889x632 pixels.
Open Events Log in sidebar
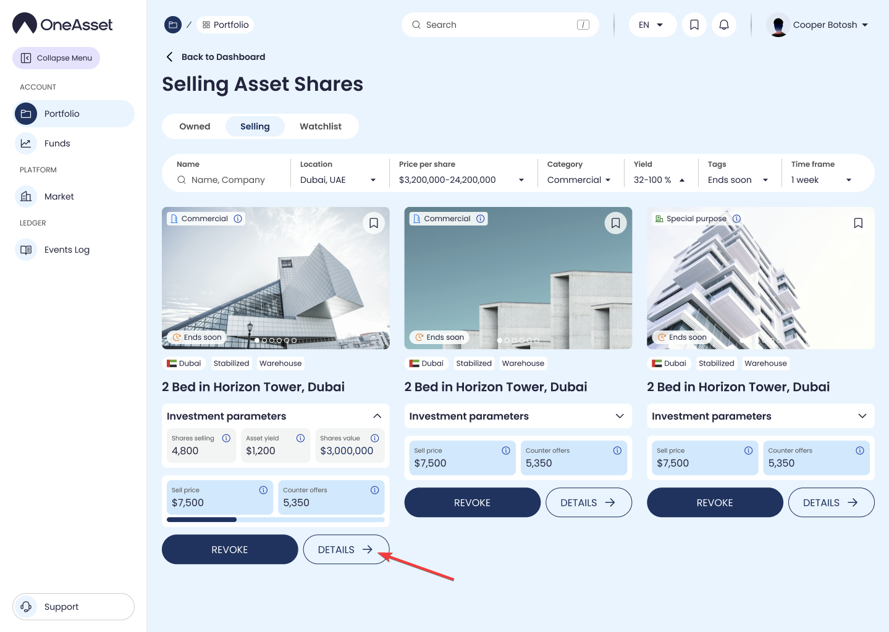[67, 250]
